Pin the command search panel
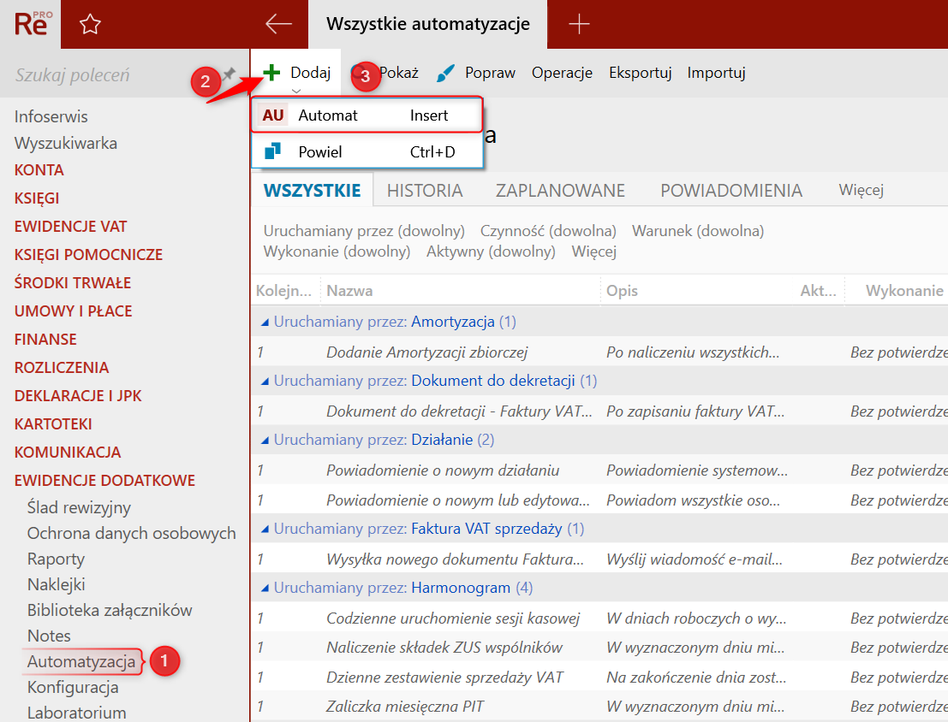 click(229, 74)
